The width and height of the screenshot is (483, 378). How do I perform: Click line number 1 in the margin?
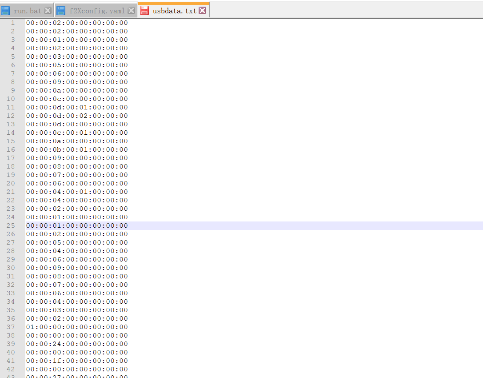click(x=12, y=23)
